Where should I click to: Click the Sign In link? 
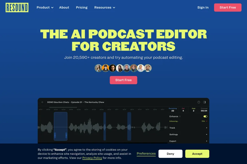tap(203, 7)
